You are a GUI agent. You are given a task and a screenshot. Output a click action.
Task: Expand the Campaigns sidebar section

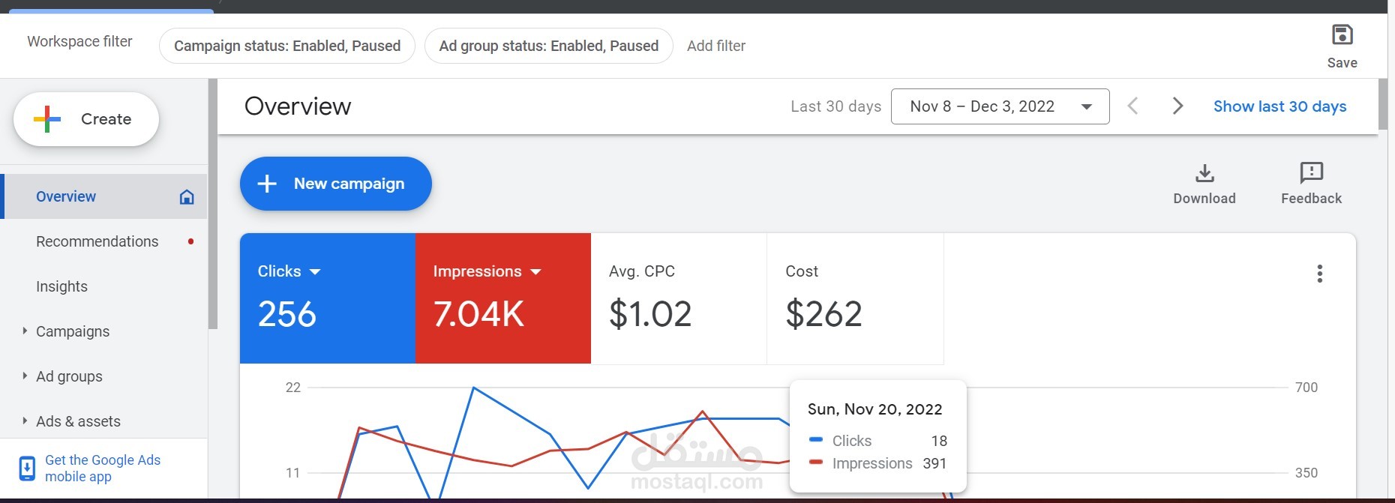pos(25,331)
